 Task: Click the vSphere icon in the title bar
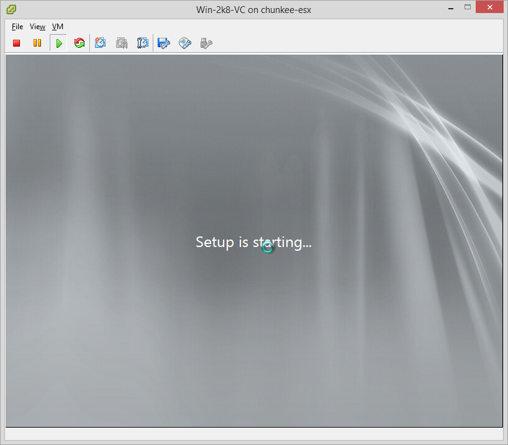[11, 9]
